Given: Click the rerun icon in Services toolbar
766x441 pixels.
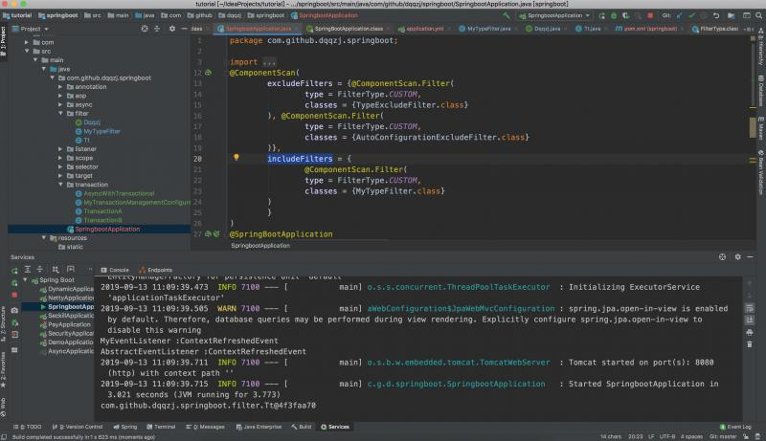Looking at the screenshot, I should pyautogui.click(x=14, y=271).
